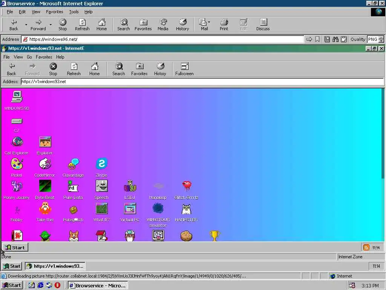Click the Windows 93 Start button
Screen dimensions: 386x290
pyautogui.click(x=15, y=247)
